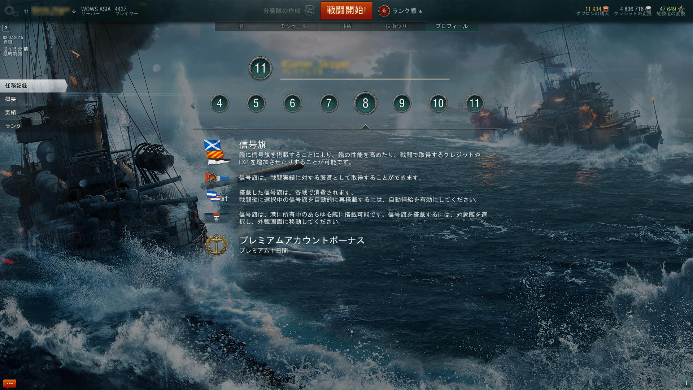Switch to the モジュール tab

tap(293, 26)
